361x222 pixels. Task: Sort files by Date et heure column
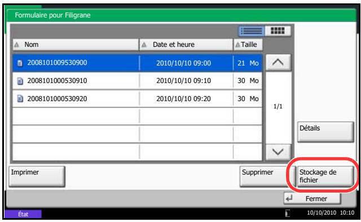tap(186, 45)
